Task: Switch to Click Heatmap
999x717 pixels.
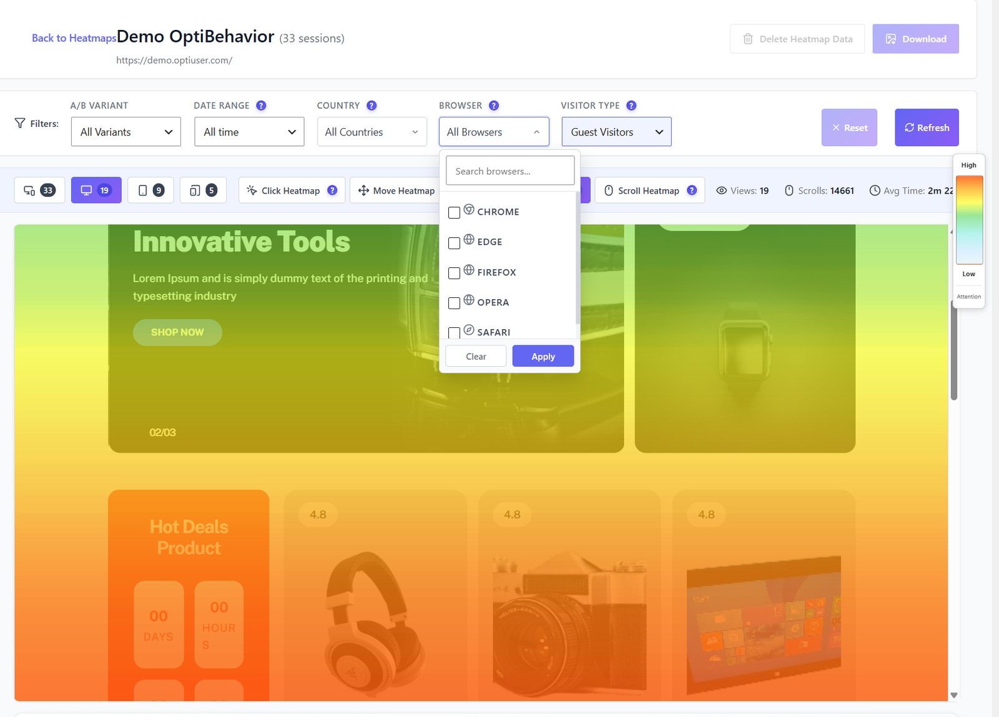Action: click(292, 190)
